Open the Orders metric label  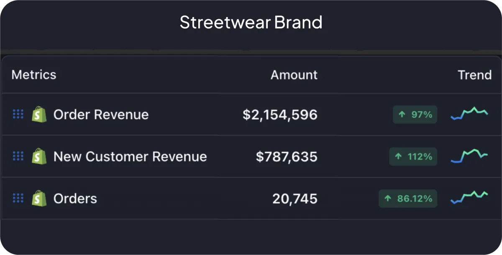coord(75,199)
